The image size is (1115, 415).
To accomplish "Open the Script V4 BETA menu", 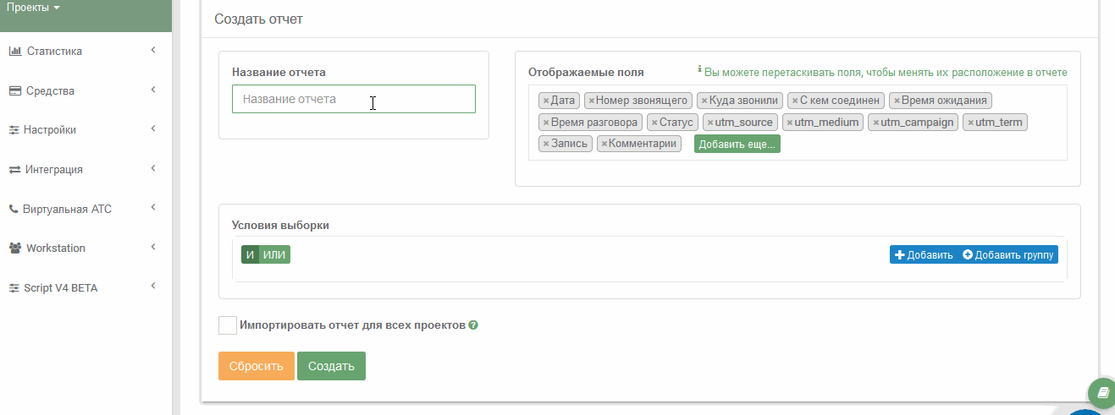I will point(60,288).
